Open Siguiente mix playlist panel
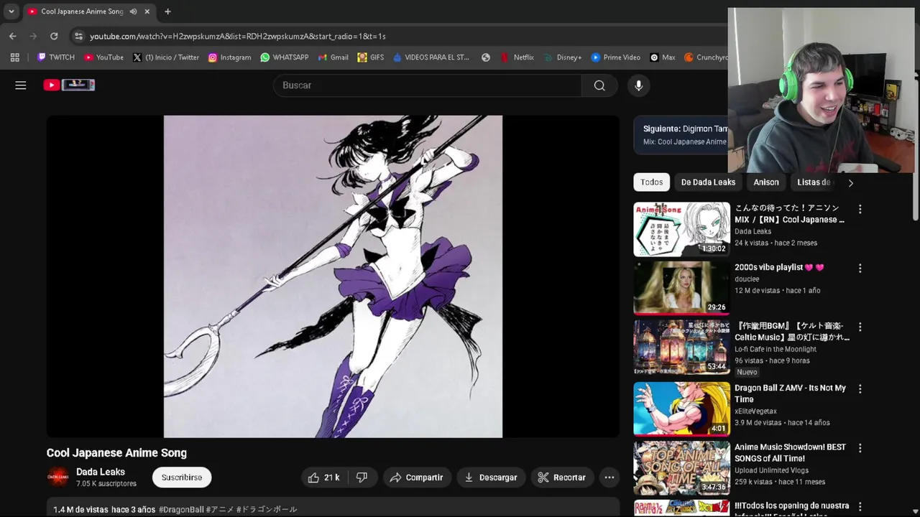The width and height of the screenshot is (920, 517). pos(681,135)
